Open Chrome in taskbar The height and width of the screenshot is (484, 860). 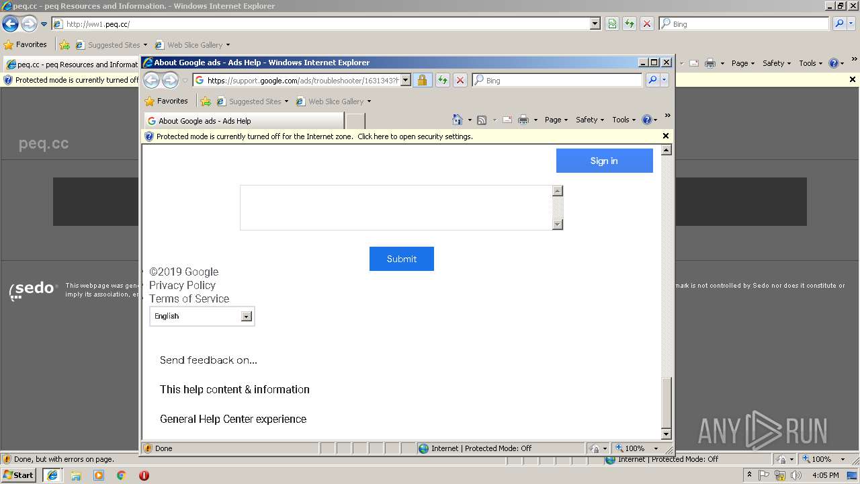tap(122, 475)
